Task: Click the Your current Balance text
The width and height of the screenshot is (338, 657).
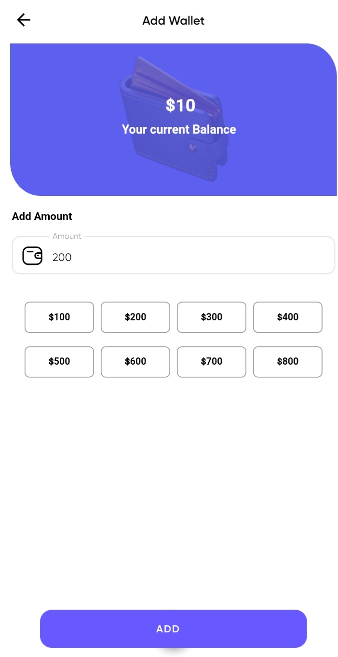Action: coord(179,129)
